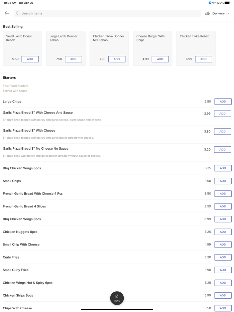Click the Best Selling heading
The width and height of the screenshot is (234, 312).
coord(13,26)
